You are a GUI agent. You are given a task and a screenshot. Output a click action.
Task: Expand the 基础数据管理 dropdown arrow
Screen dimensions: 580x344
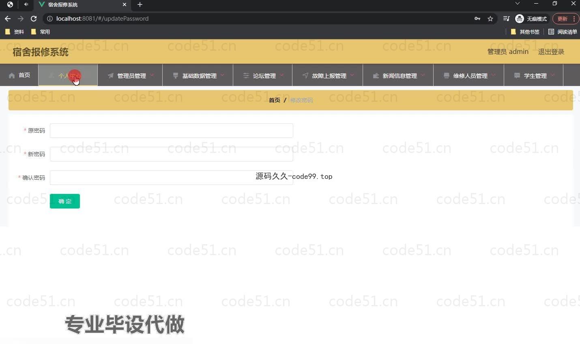click(223, 75)
